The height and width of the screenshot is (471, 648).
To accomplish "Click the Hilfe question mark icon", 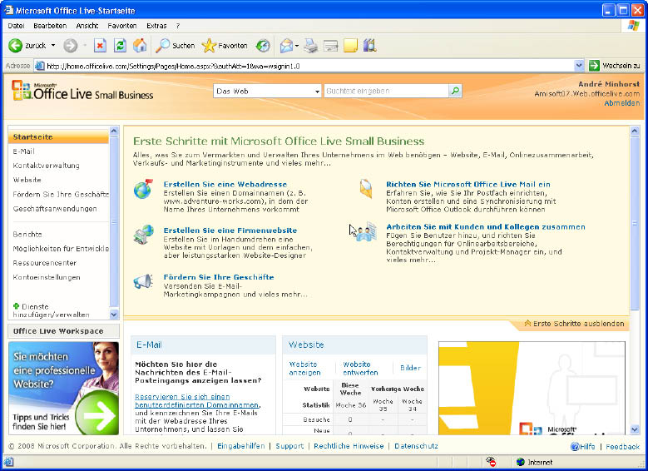I will (575, 447).
